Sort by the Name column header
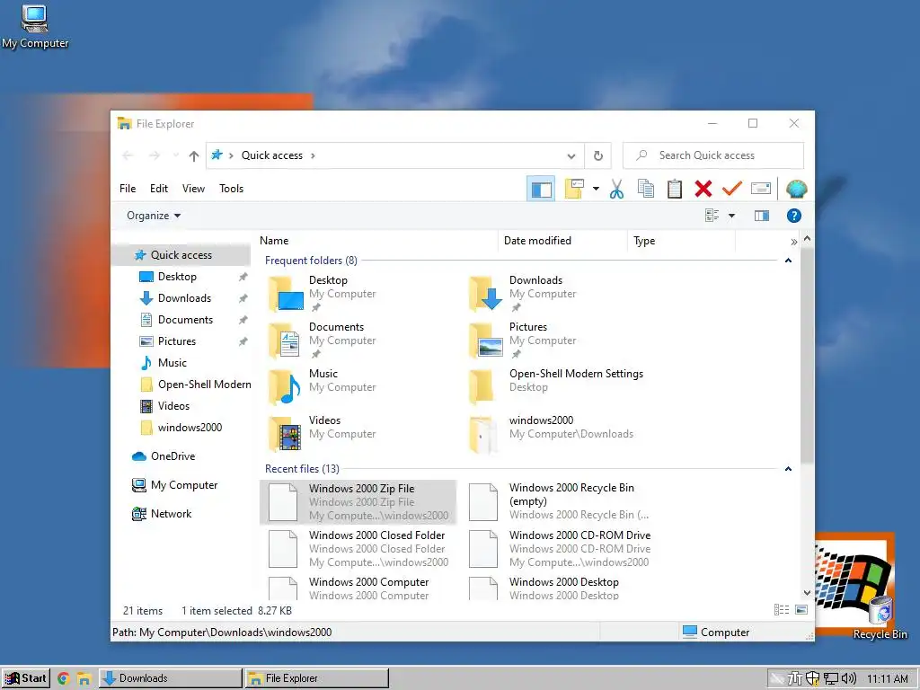 [x=376, y=241]
